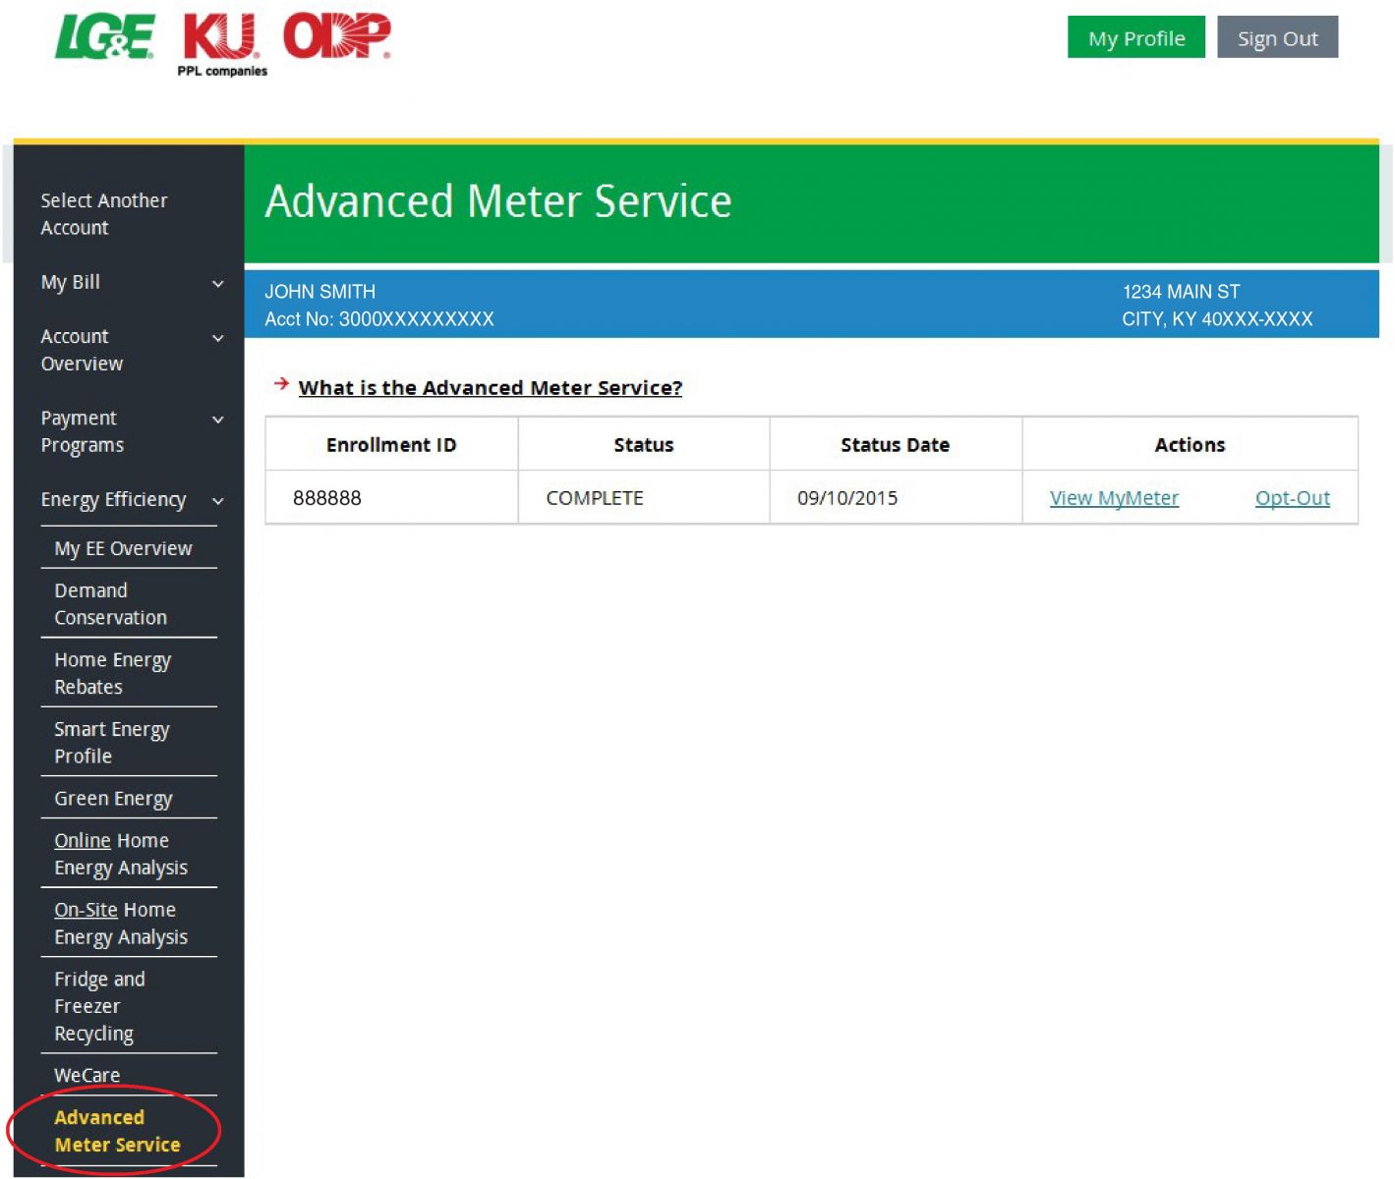This screenshot has width=1395, height=1179.
Task: Click the Opt-Out link
Action: click(1293, 498)
